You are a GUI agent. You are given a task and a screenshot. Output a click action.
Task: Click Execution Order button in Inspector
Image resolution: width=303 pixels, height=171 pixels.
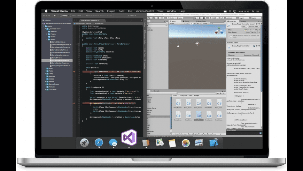(254, 26)
